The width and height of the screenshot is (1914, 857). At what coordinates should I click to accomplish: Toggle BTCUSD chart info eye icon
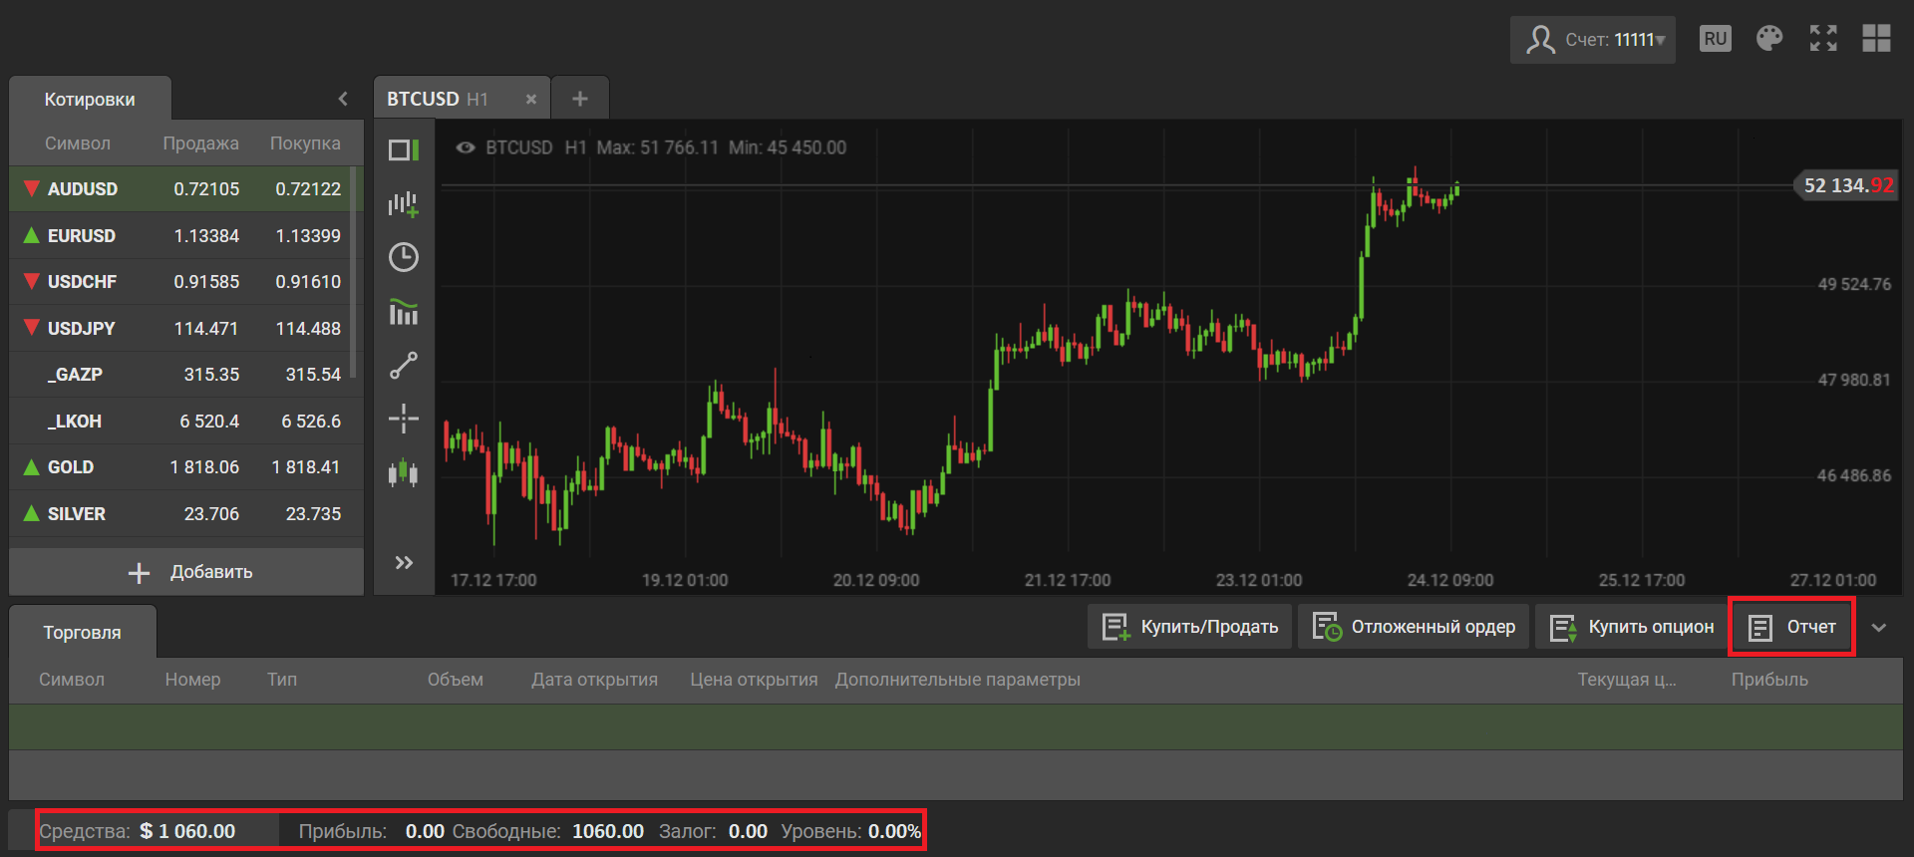pos(466,147)
